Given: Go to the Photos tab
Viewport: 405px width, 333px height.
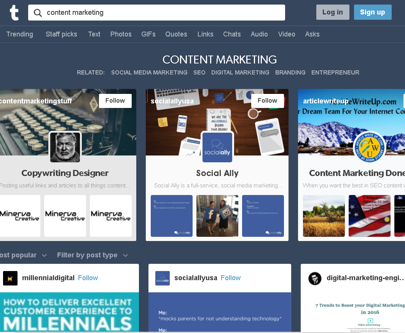Looking at the screenshot, I should [x=121, y=34].
